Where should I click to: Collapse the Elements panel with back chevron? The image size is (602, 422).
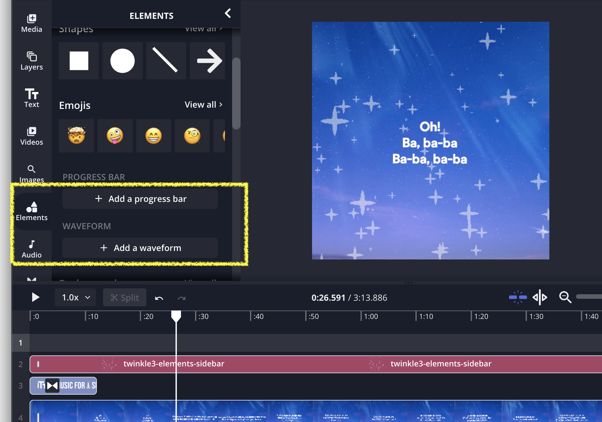[x=228, y=14]
